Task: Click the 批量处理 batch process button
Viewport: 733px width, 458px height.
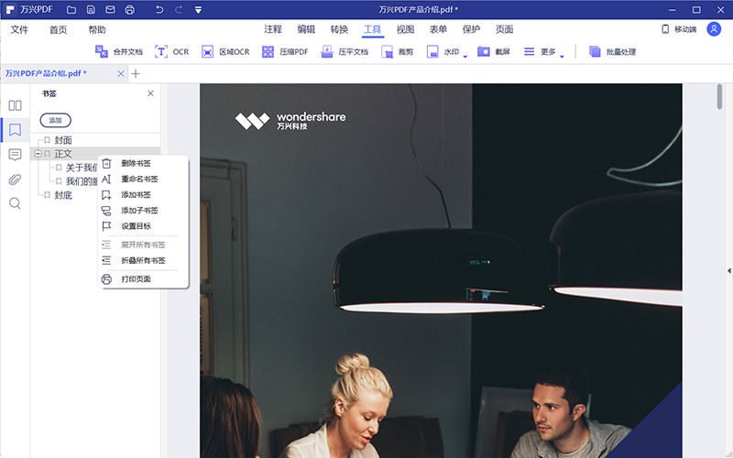Action: pos(612,52)
